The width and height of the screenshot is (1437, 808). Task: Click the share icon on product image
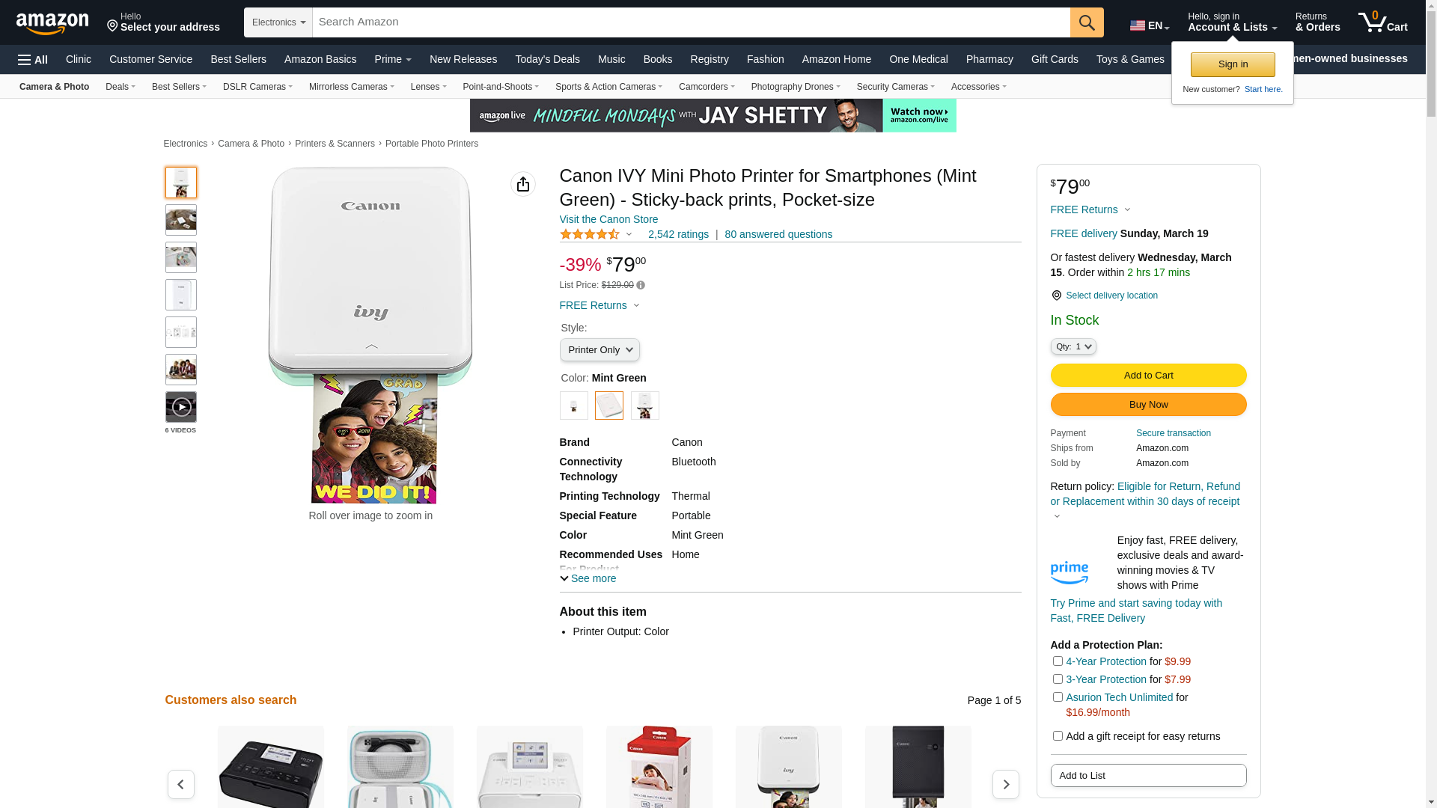pos(523,184)
